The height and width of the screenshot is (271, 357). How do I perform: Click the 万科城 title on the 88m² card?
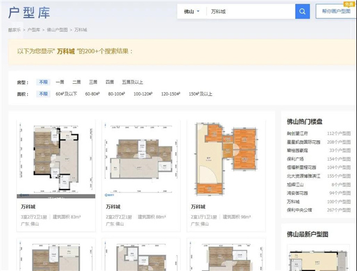[113, 207]
